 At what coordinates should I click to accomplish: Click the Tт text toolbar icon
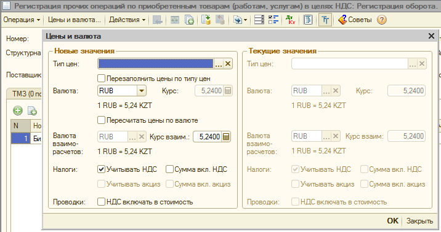point(325,20)
